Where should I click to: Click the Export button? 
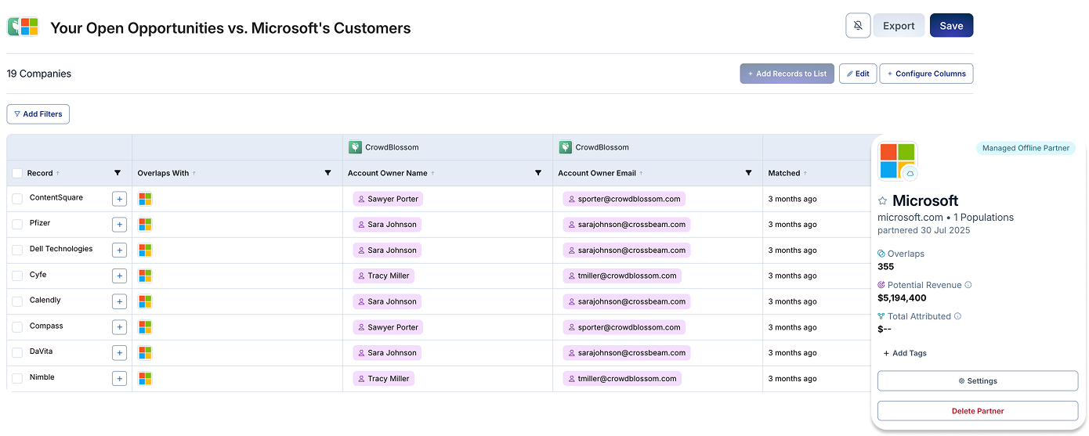click(x=899, y=26)
